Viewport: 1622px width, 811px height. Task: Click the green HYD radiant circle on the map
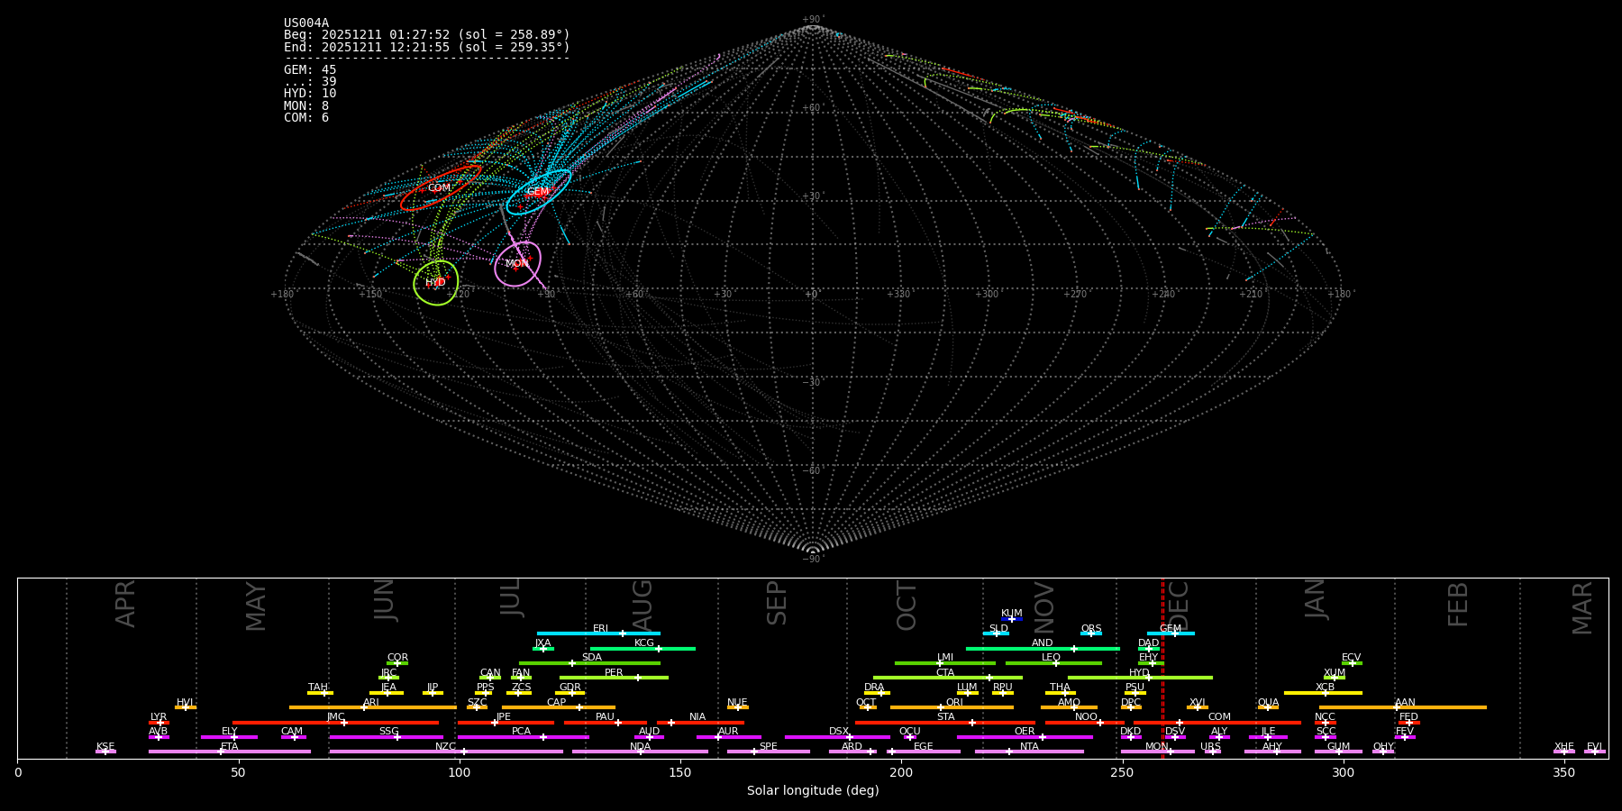[436, 283]
